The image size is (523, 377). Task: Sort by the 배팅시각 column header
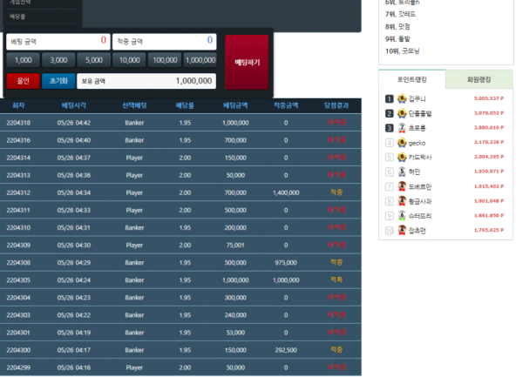pos(74,105)
